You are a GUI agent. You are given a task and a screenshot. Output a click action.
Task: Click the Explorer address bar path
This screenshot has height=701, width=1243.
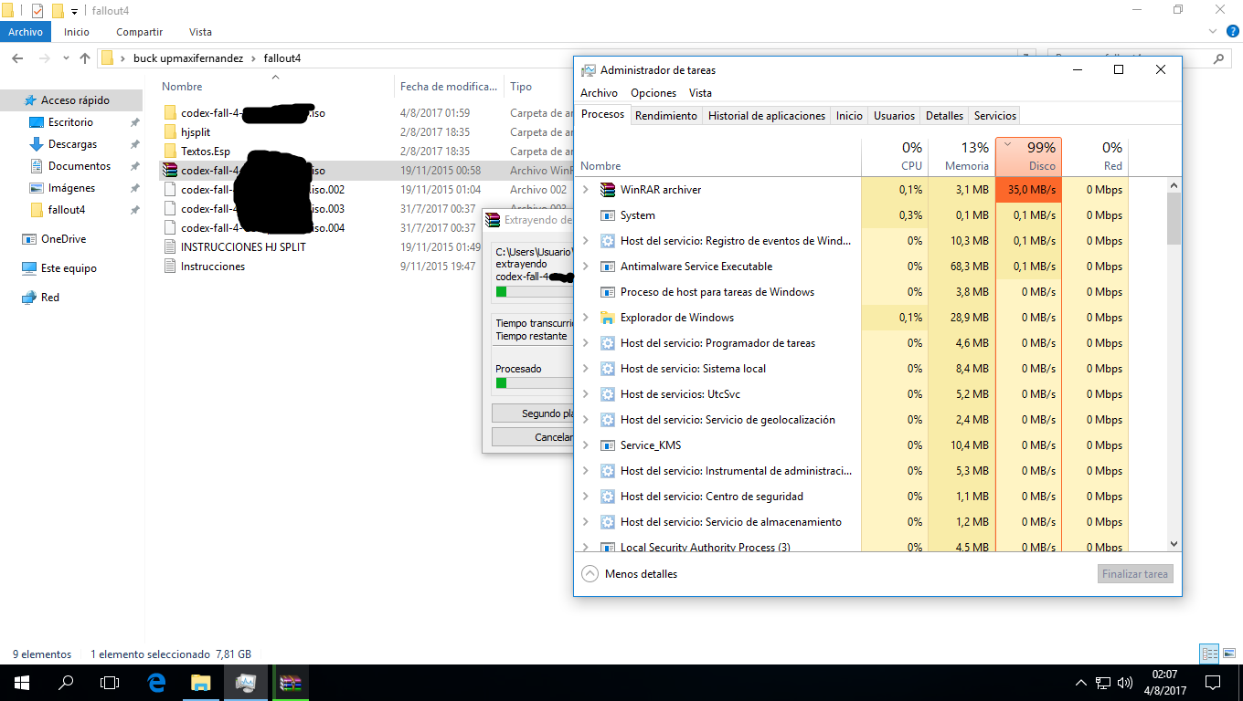point(567,58)
